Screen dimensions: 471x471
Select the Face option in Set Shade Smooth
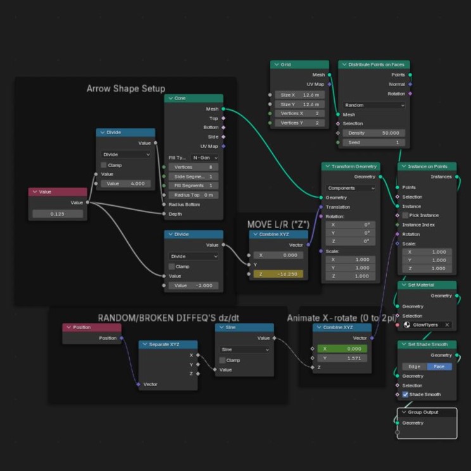pyautogui.click(x=439, y=367)
